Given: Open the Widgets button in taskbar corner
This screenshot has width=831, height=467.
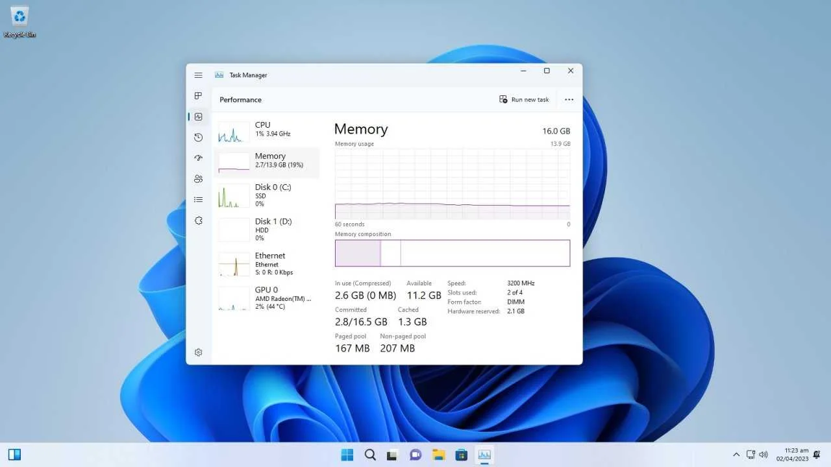Looking at the screenshot, I should pos(14,455).
